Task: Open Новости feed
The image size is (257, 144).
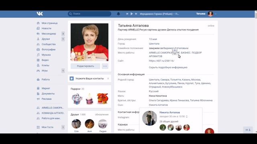Action: tap(47, 28)
